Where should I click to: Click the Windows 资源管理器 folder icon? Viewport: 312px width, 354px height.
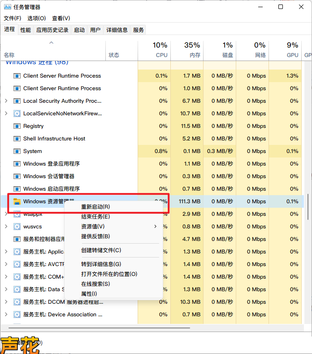point(17,201)
